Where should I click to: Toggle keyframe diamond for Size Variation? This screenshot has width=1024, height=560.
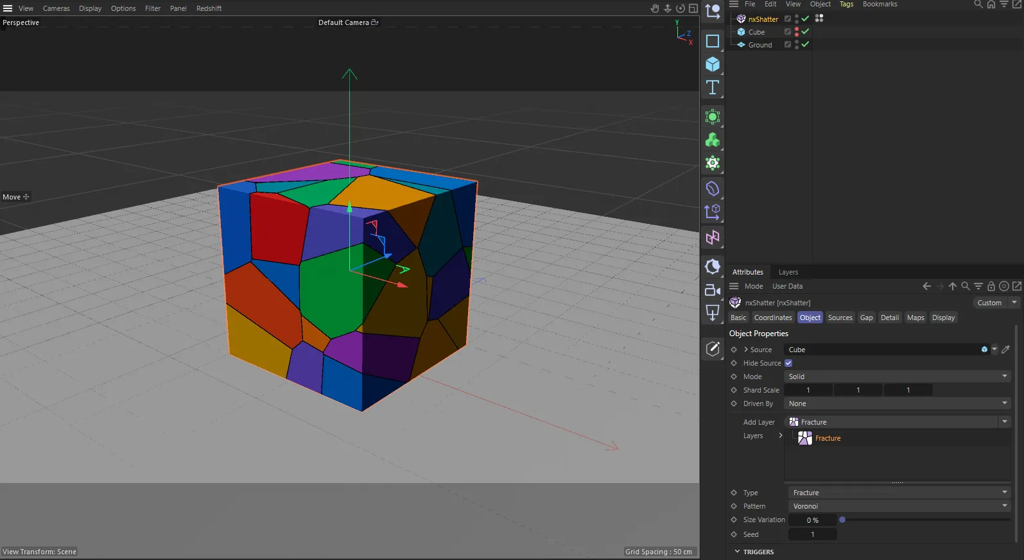[x=734, y=520]
